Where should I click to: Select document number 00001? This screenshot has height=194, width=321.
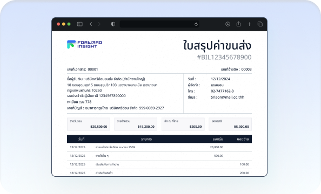(93, 69)
